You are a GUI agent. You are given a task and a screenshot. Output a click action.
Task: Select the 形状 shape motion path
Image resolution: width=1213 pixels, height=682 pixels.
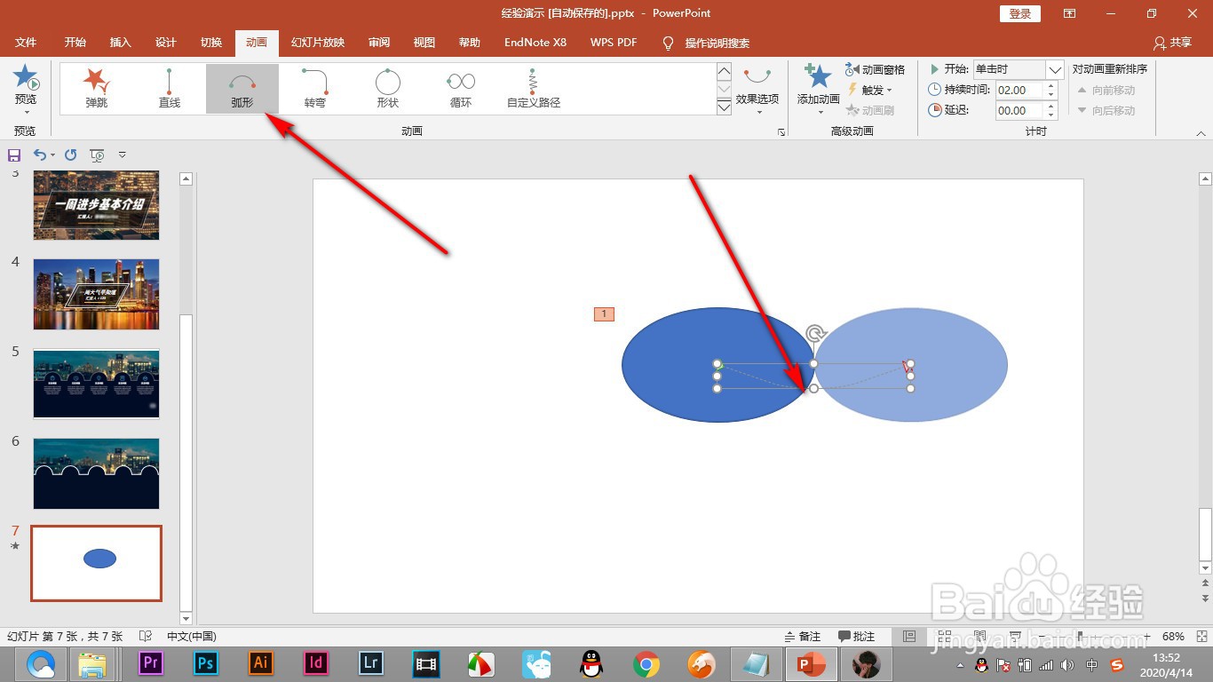pyautogui.click(x=388, y=88)
